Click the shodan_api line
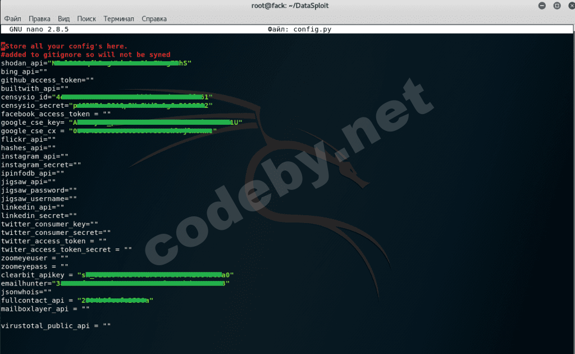 pos(96,63)
